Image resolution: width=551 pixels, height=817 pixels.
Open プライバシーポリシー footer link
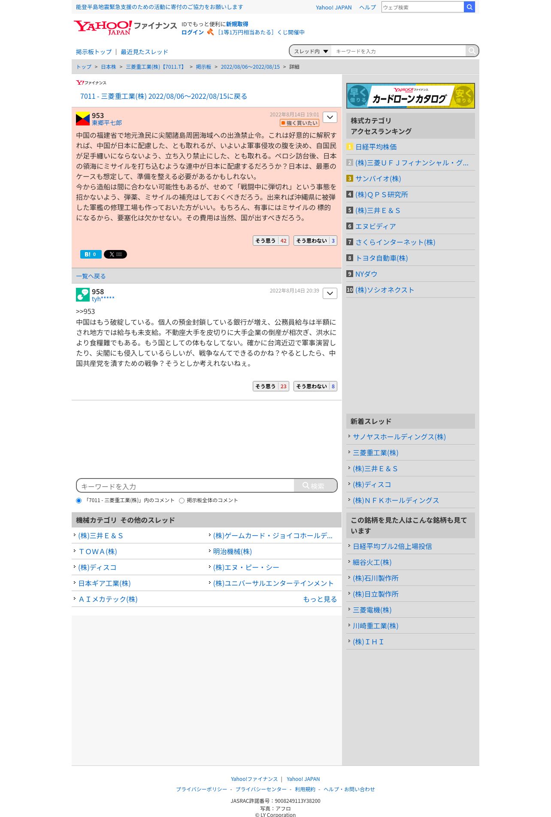[x=202, y=789]
